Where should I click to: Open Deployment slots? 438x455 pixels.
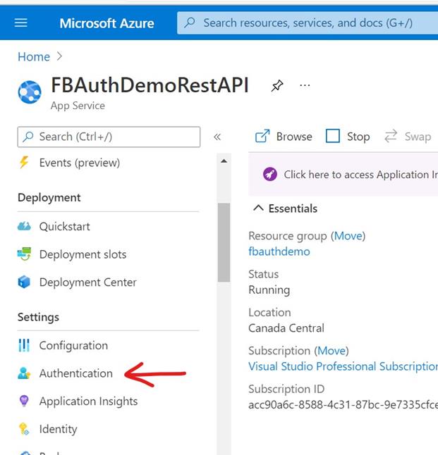[x=83, y=254]
